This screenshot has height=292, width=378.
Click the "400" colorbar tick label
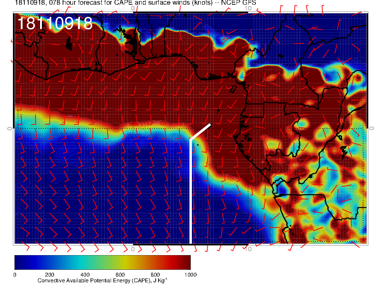[85, 275]
